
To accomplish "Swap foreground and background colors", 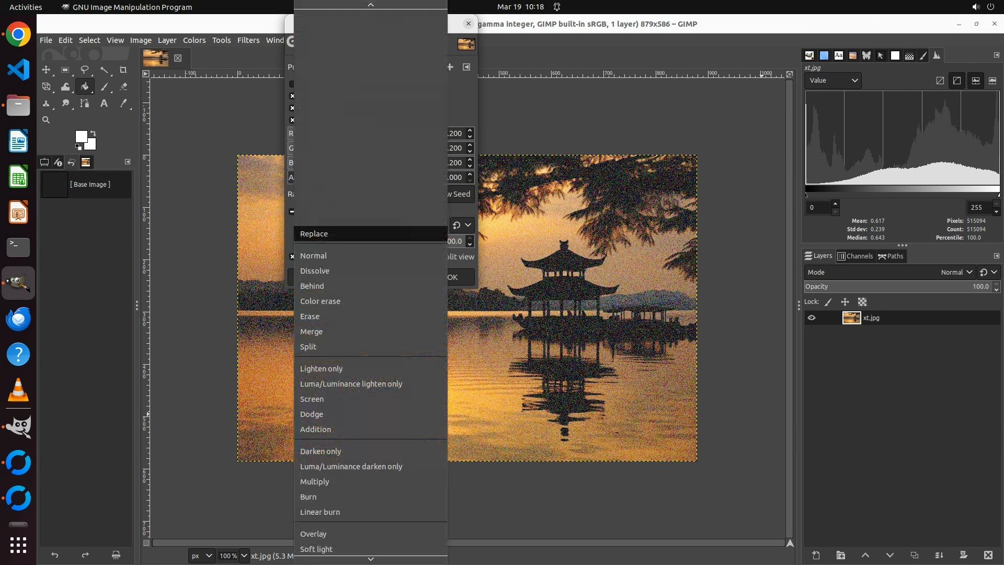I will pyautogui.click(x=93, y=133).
